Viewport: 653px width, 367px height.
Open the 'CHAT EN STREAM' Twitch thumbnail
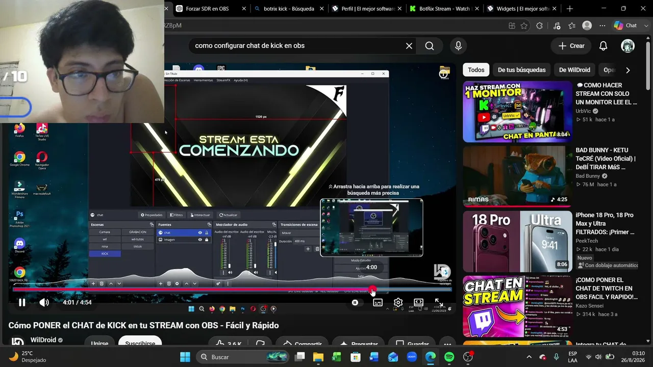[x=517, y=306]
